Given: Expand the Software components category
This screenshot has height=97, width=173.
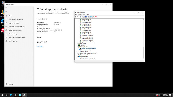Looking at the screenshot, I should 77,50.
